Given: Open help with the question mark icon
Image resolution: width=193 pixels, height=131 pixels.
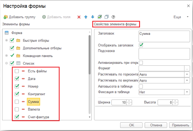Looking at the screenshot, I should point(113,17).
